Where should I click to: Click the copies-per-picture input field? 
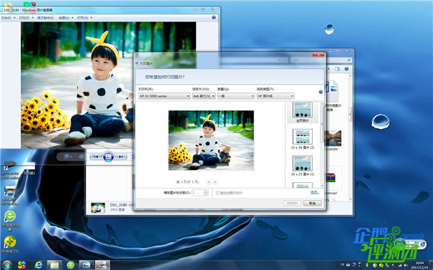click(x=198, y=192)
